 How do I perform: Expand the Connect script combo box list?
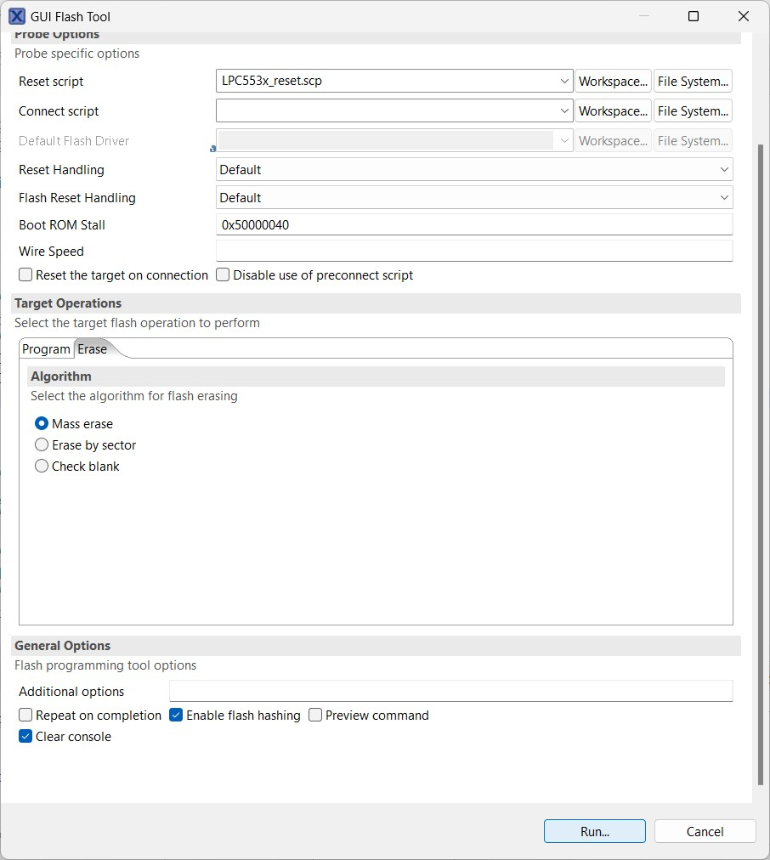pyautogui.click(x=564, y=110)
